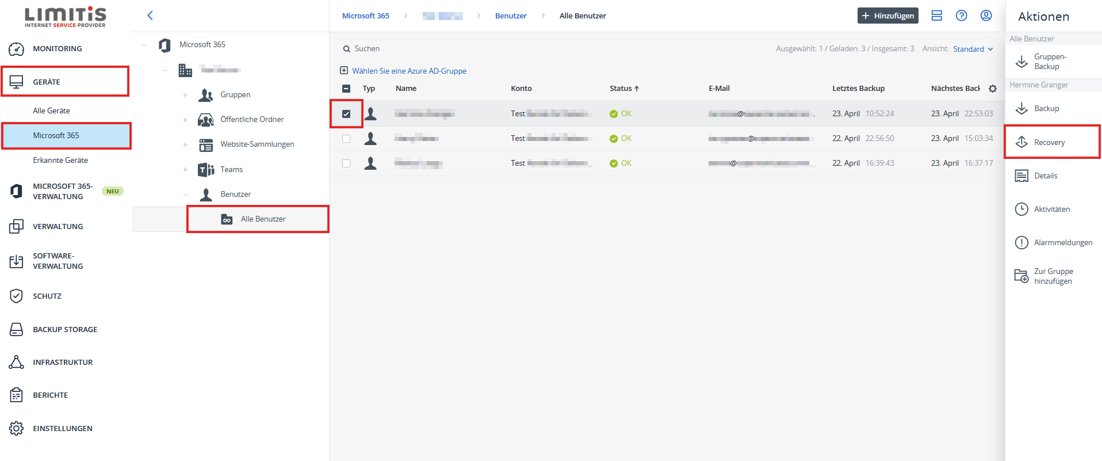Click Microsoft 365 breadcrumb link
Viewport: 1102px width, 461px height.
[366, 16]
